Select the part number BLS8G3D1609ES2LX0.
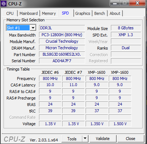 click(62, 54)
